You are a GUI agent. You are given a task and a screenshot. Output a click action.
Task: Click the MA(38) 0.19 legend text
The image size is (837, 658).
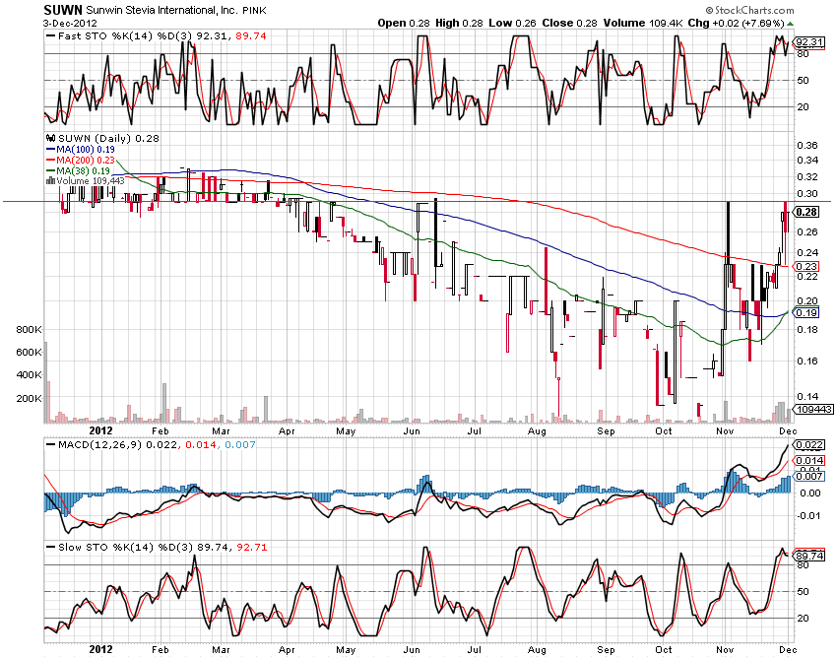pyautogui.click(x=84, y=171)
